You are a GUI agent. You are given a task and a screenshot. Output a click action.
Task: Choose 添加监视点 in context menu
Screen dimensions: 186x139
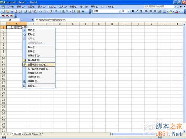(39, 73)
